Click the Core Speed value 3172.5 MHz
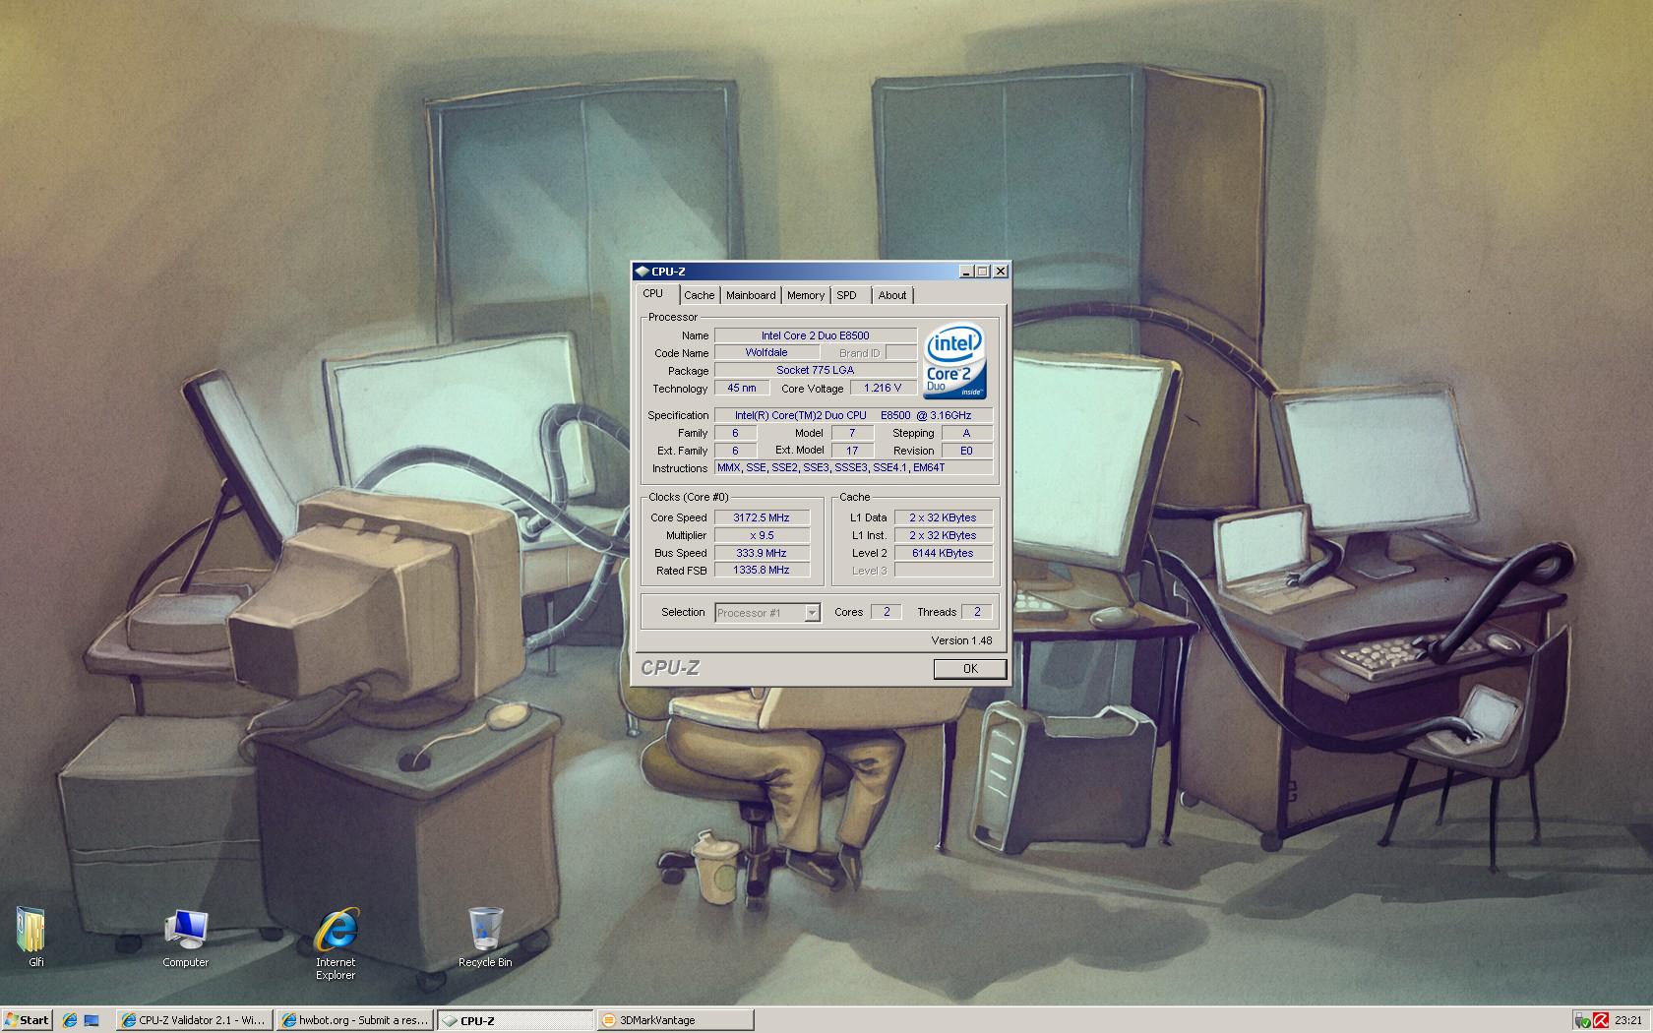Viewport: 1653px width, 1033px height. [x=762, y=517]
